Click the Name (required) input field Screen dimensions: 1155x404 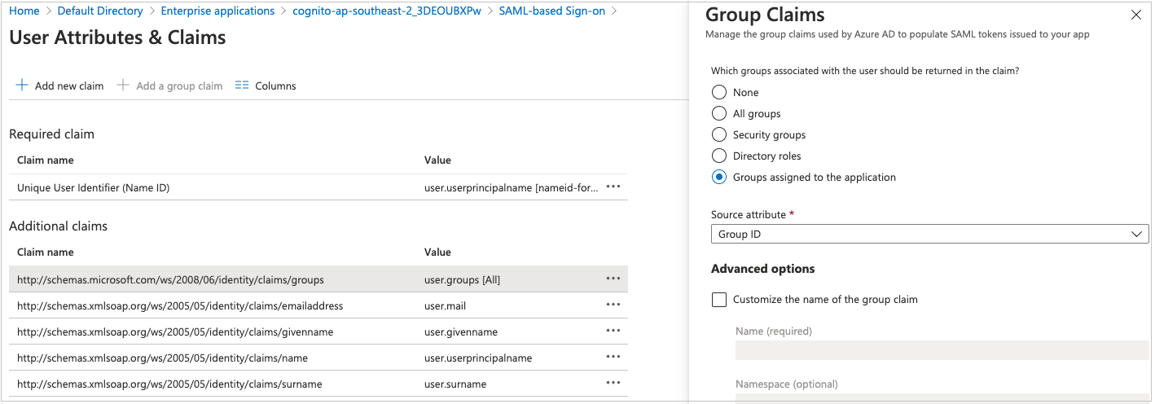pos(942,350)
